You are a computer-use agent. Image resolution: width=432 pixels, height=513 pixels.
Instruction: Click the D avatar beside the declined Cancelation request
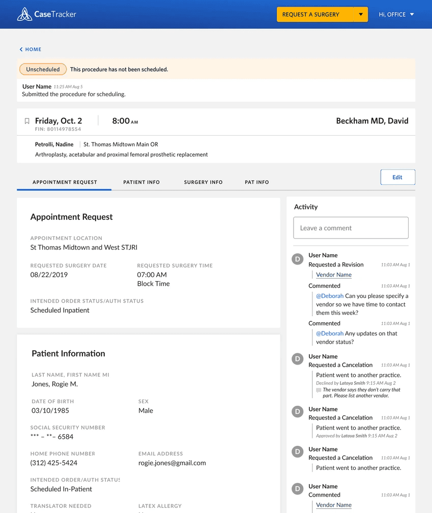tap(297, 359)
